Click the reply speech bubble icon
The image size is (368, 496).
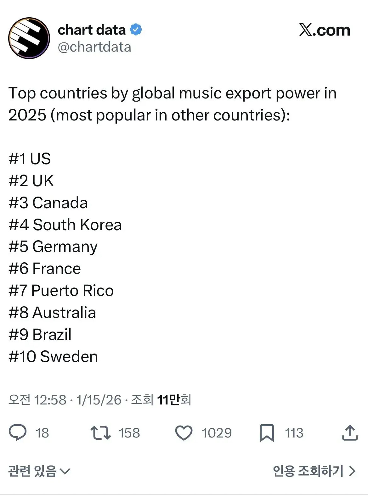[x=18, y=432]
